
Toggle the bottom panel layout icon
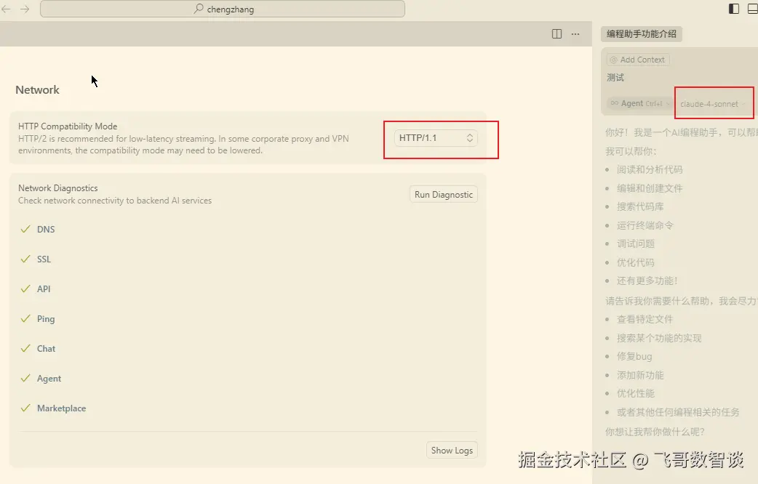coord(753,9)
